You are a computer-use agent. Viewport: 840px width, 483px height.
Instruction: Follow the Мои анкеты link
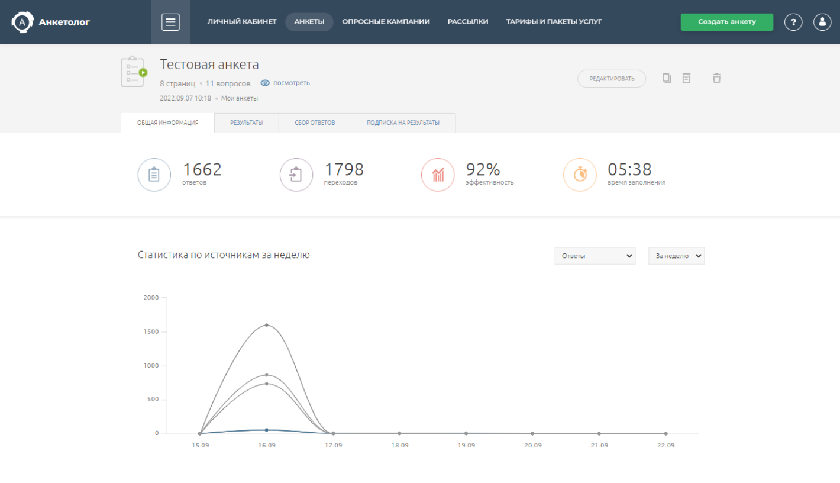click(239, 98)
